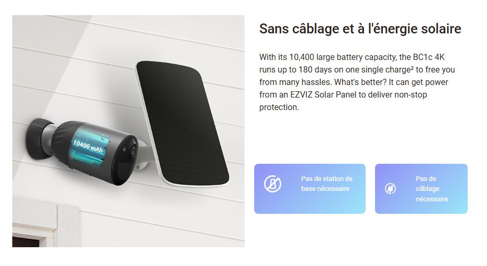The width and height of the screenshot is (487, 266).
Task: Click the footnote superscript 2 after 'charge'
Action: pyautogui.click(x=412, y=68)
